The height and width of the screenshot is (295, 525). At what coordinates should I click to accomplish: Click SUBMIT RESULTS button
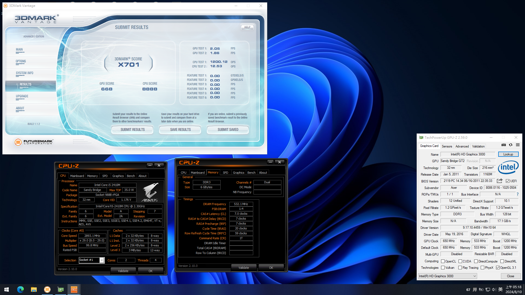click(x=132, y=130)
